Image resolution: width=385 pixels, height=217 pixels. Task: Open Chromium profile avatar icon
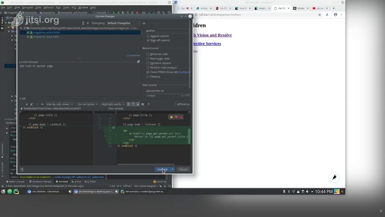pos(336,15)
